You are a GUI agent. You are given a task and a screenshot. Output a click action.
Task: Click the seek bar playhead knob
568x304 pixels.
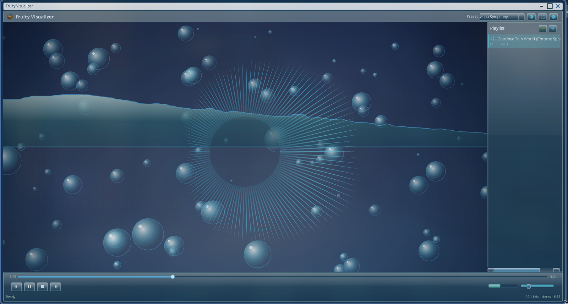point(173,277)
